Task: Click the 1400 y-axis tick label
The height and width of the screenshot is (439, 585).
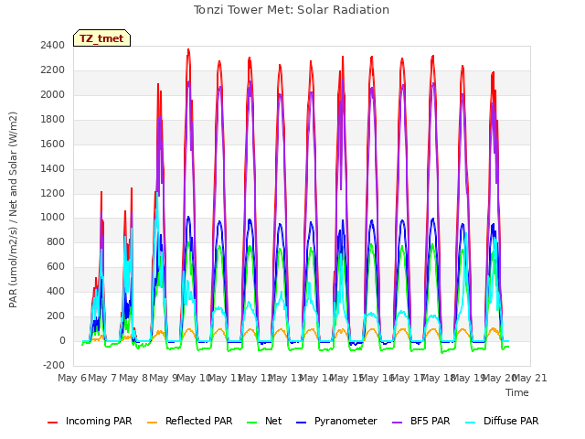Action: (53, 168)
